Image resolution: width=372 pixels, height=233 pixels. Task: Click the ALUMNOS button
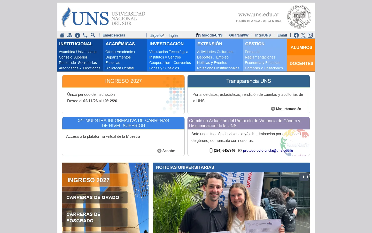(301, 47)
